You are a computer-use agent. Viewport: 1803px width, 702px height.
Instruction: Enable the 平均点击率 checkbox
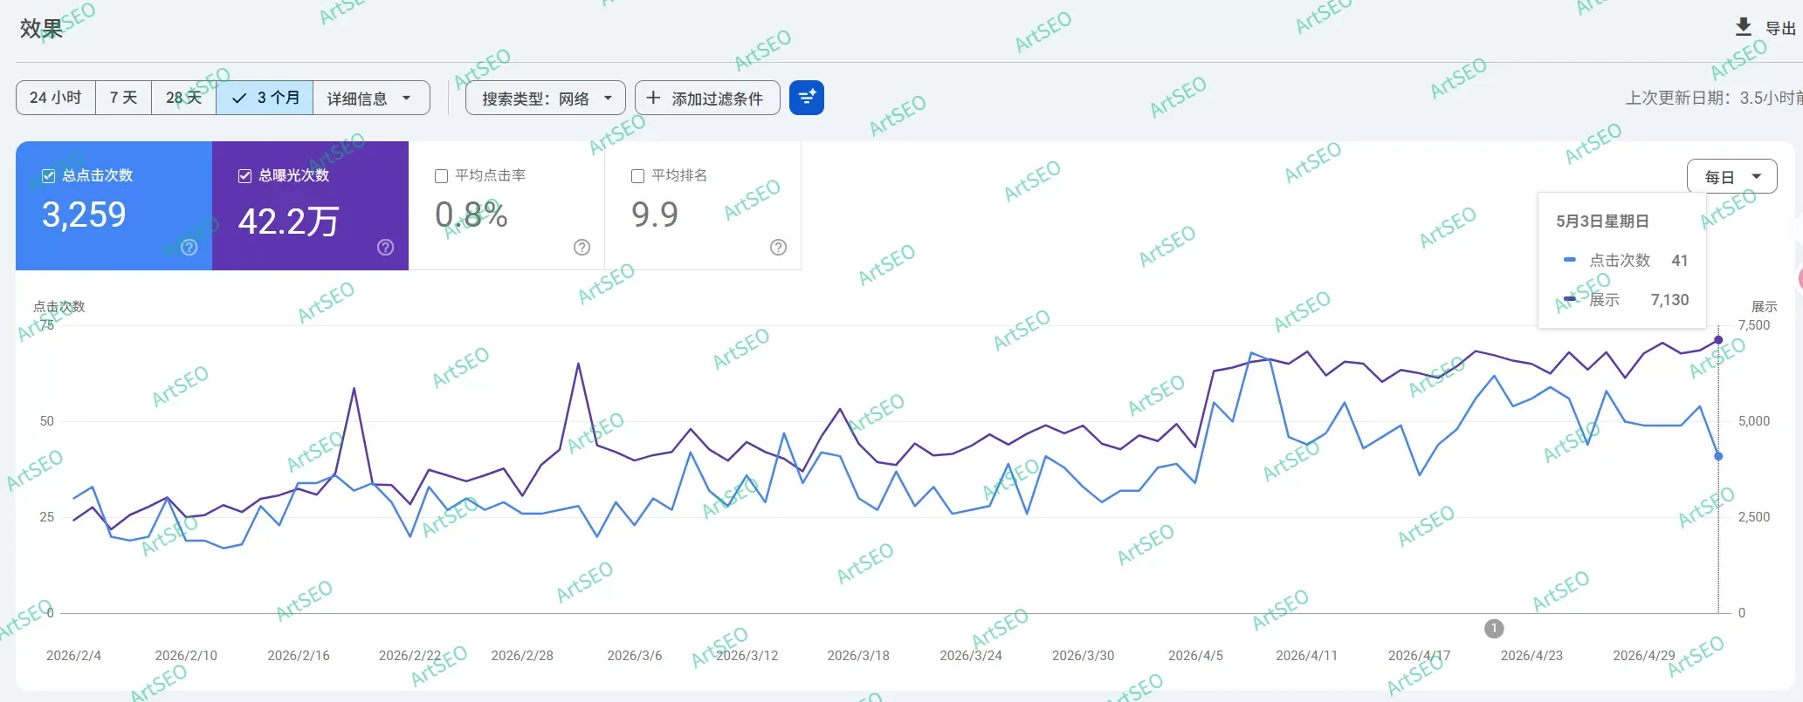tap(441, 176)
